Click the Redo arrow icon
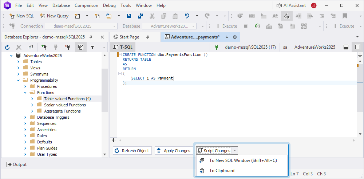 pos(207,16)
